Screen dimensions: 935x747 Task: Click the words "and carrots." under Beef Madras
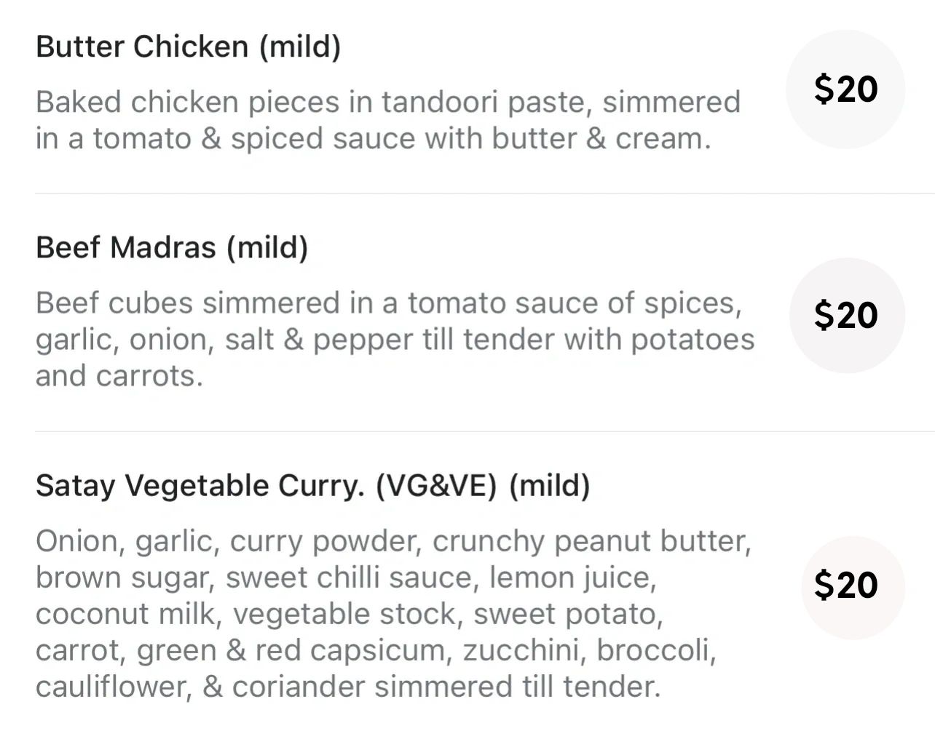(119, 376)
